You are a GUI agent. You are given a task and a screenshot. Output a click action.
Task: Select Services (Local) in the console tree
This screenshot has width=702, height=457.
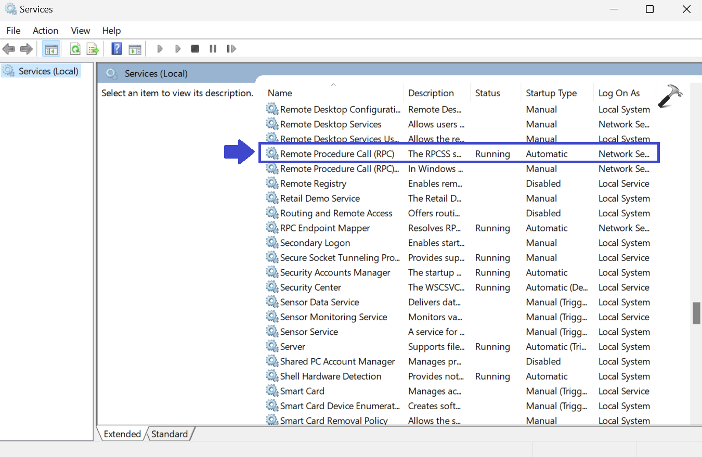tap(48, 71)
